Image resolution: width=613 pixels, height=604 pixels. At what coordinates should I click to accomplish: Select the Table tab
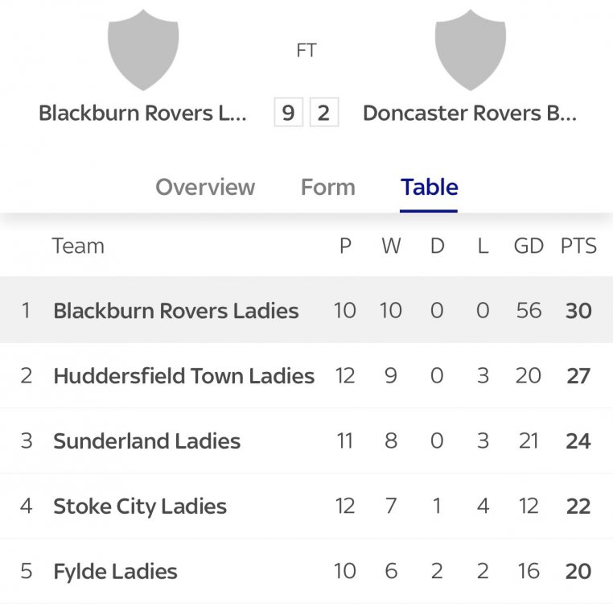(x=430, y=187)
